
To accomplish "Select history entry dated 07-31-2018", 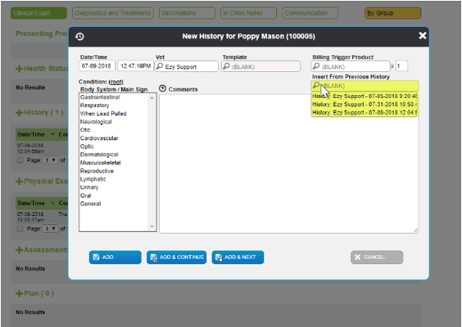I will coord(365,105).
